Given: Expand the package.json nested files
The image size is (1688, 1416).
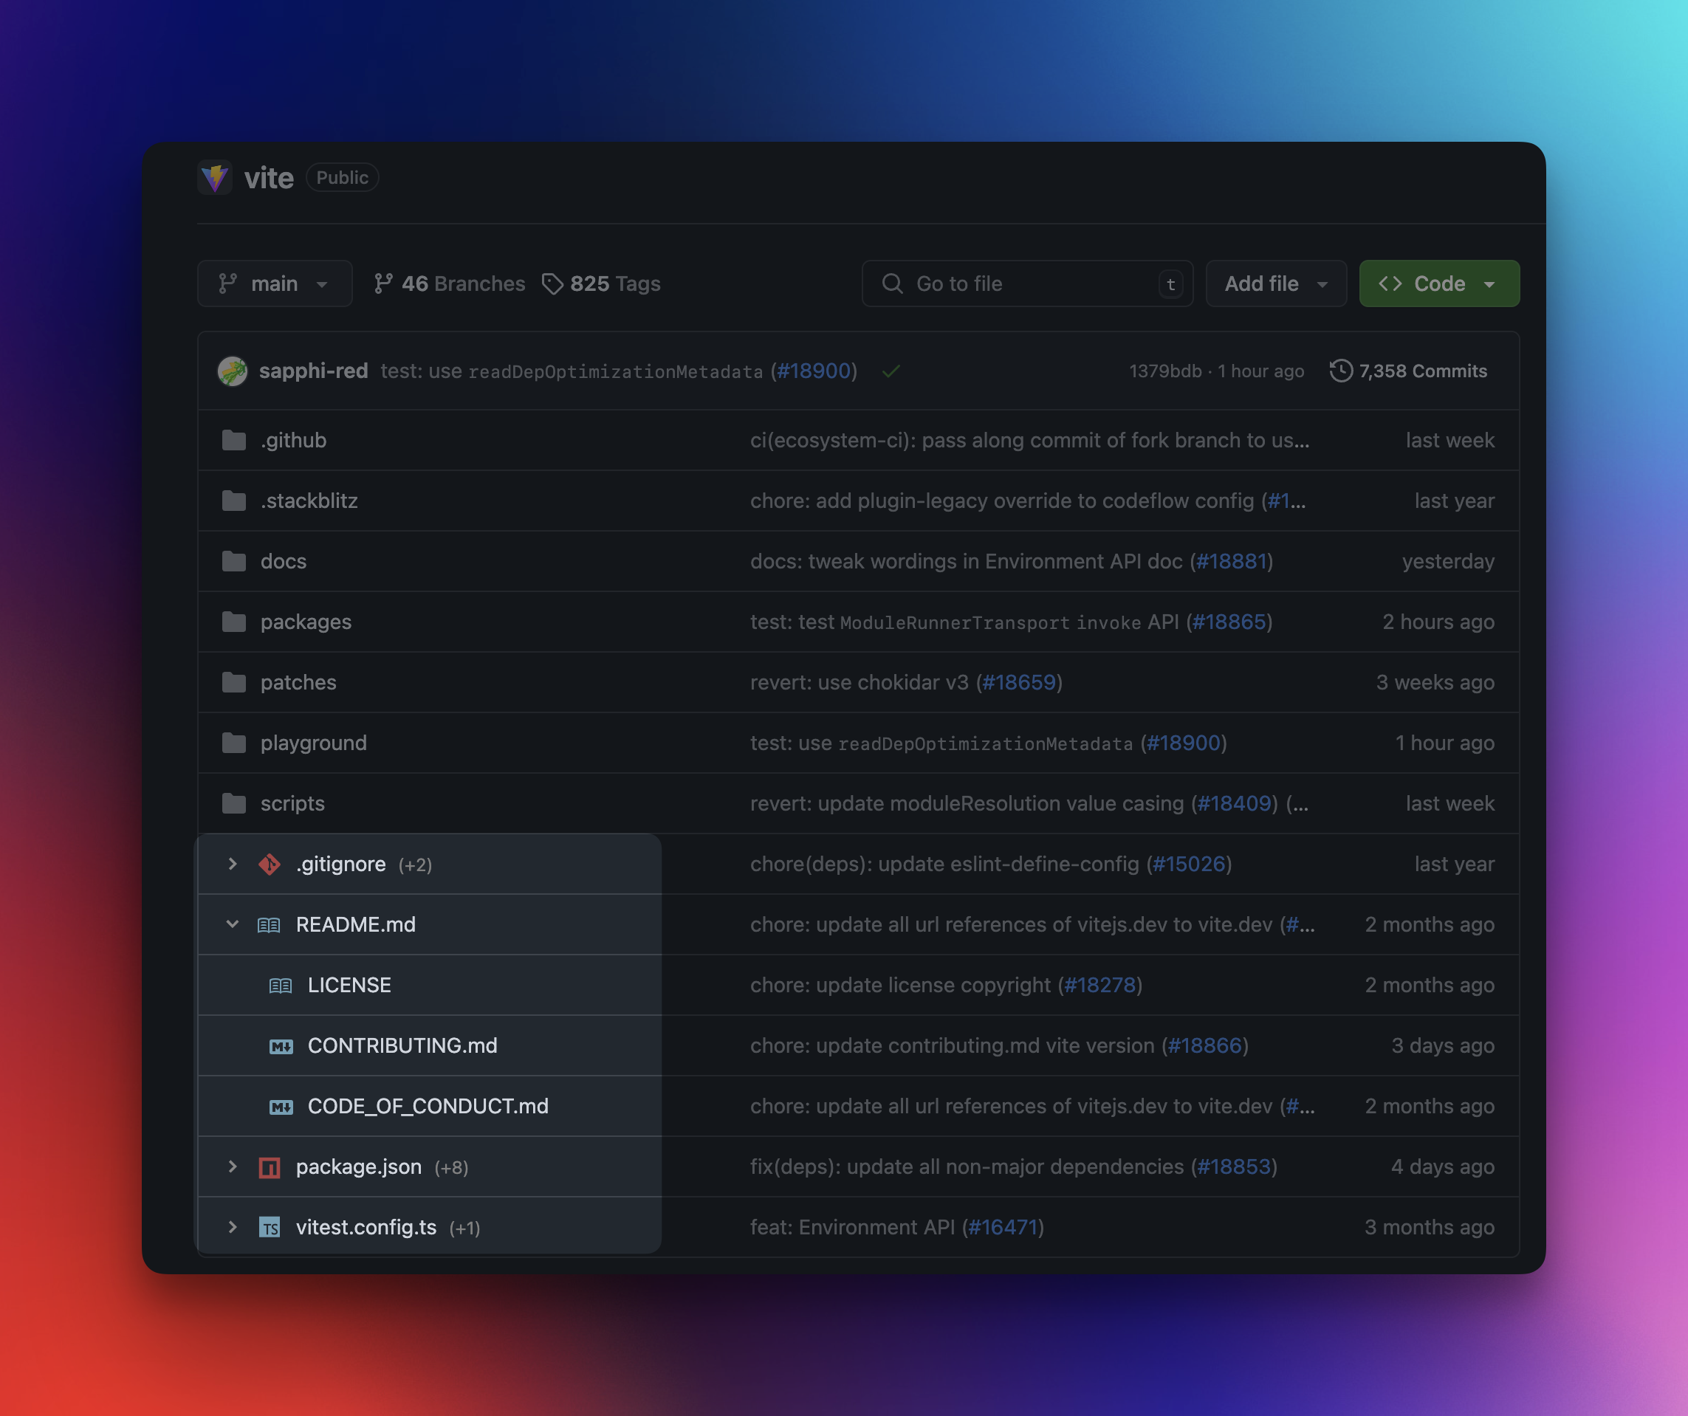Looking at the screenshot, I should [233, 1167].
